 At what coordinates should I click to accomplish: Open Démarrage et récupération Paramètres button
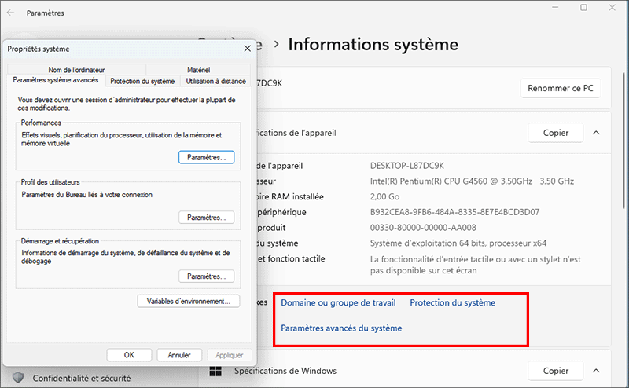tap(207, 276)
